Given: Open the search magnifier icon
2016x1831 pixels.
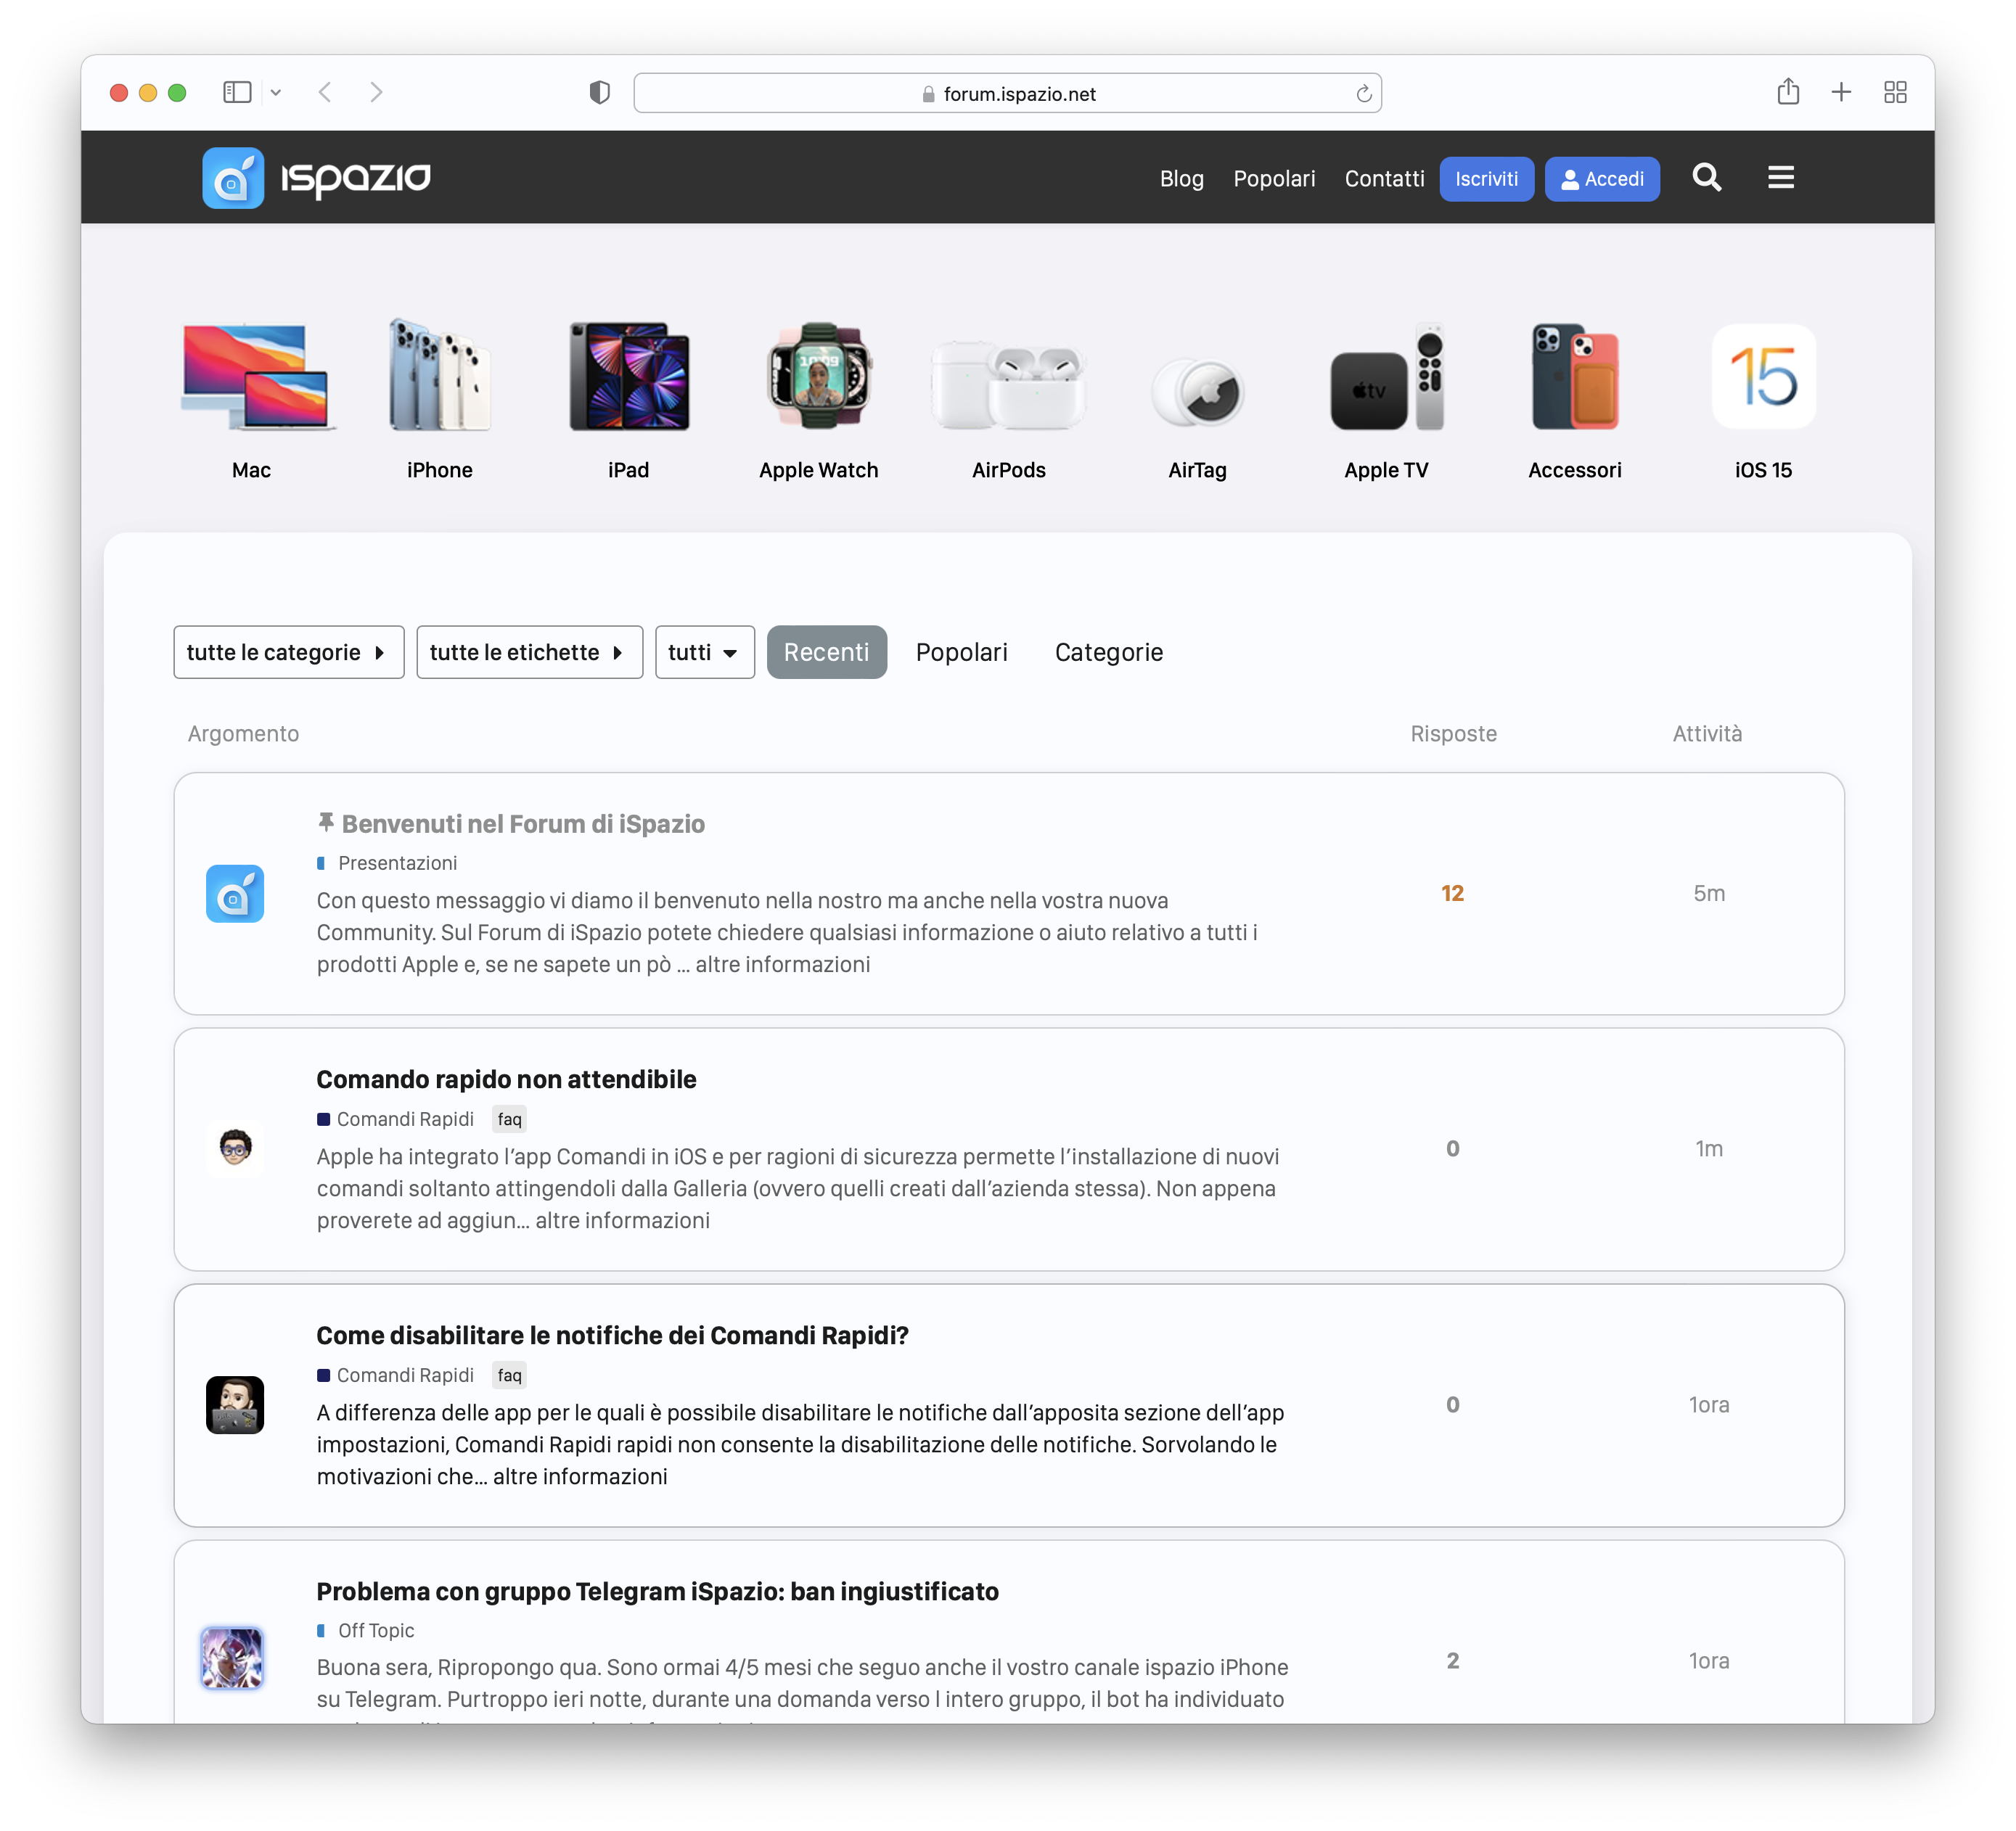Looking at the screenshot, I should tap(1706, 178).
